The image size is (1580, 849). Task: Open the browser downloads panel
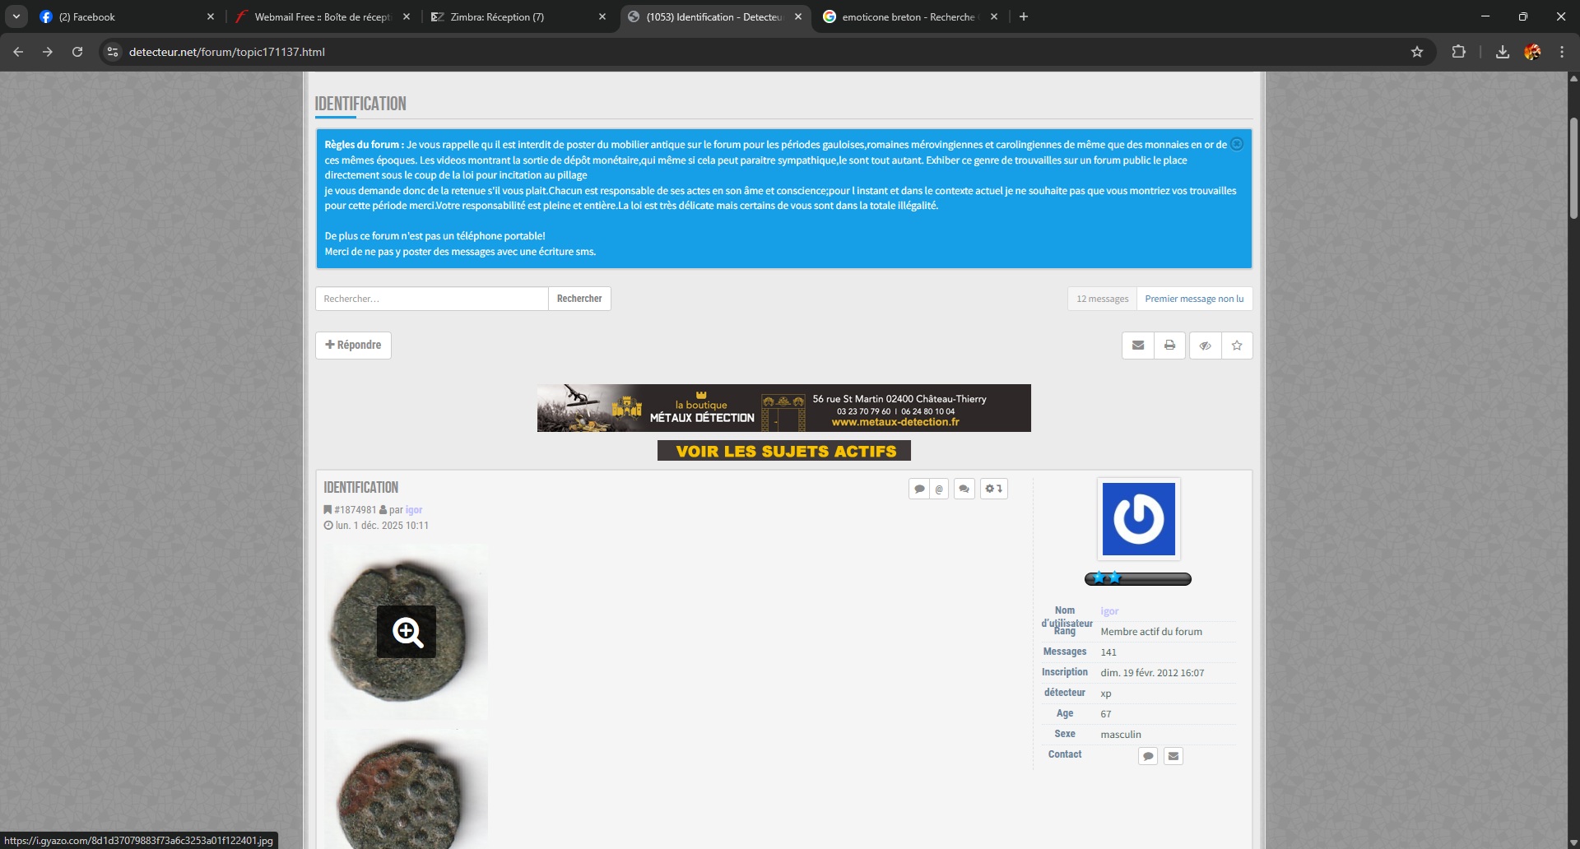pos(1503,52)
